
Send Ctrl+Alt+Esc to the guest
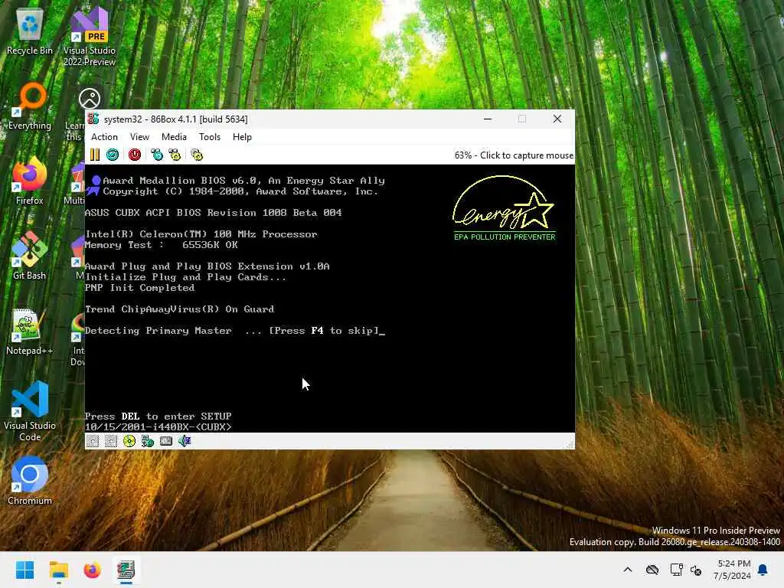175,155
